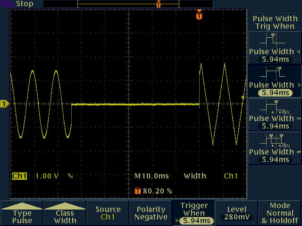The image size is (302, 226).
Task: Click the trigger marker in the record view bar
Action: pyautogui.click(x=159, y=4)
